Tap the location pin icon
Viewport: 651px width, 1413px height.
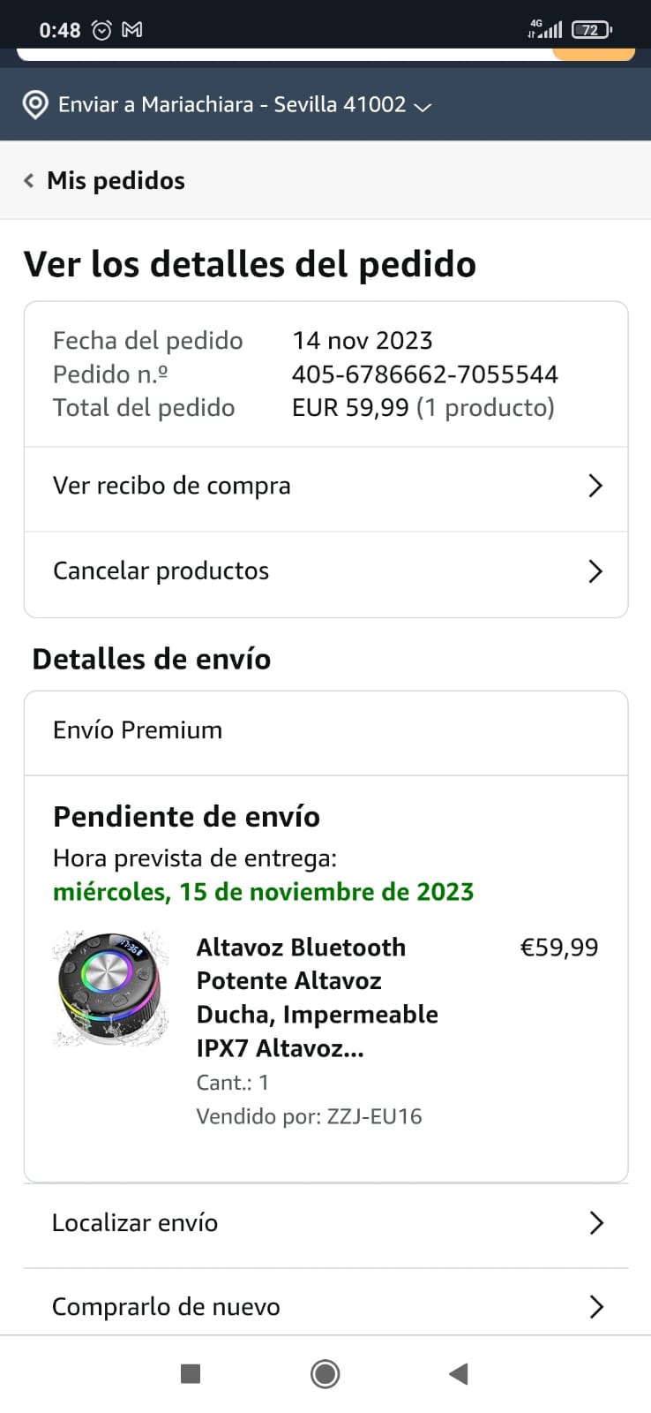click(x=35, y=105)
